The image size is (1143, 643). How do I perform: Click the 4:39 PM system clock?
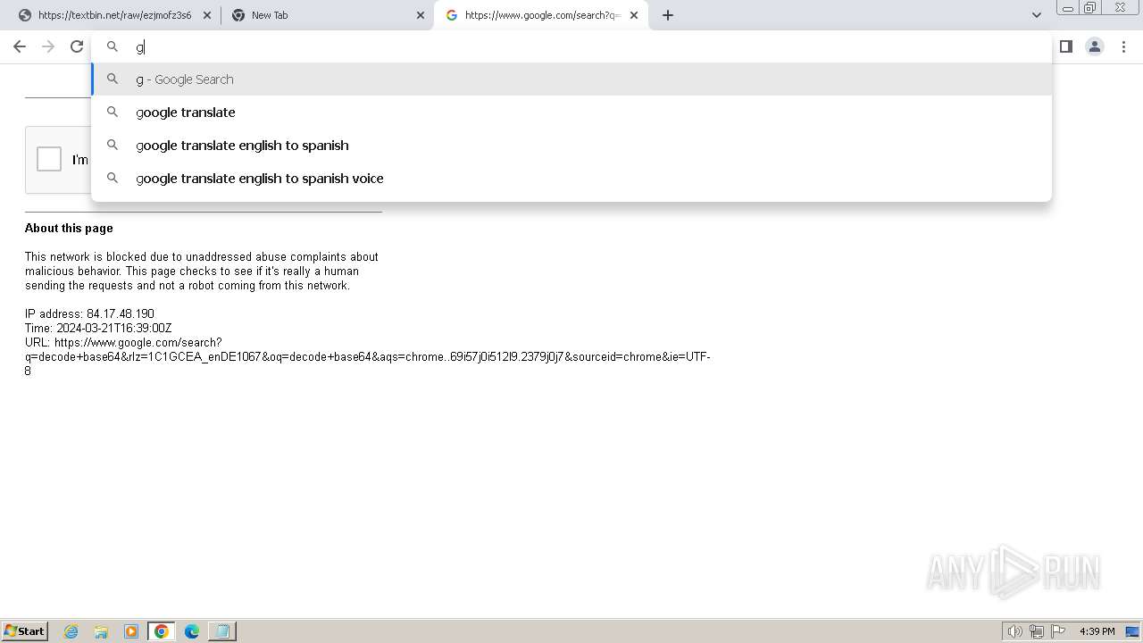[x=1097, y=631]
